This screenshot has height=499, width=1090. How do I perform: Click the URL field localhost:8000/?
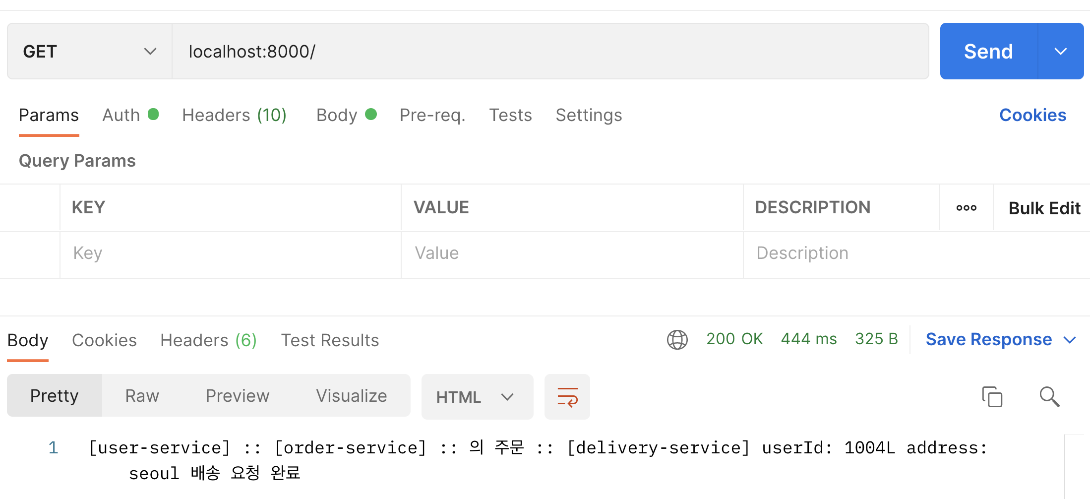tap(550, 51)
